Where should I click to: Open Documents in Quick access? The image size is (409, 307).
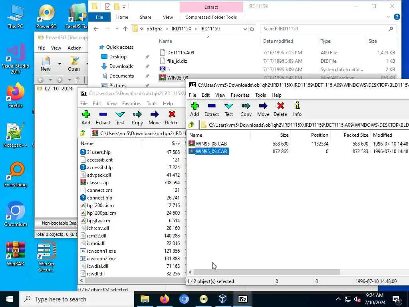121,76
